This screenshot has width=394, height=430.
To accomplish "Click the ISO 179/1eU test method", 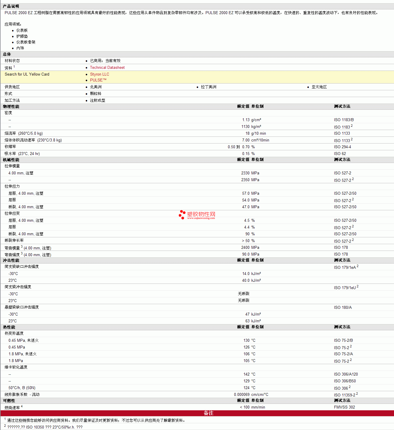I will [x=346, y=287].
